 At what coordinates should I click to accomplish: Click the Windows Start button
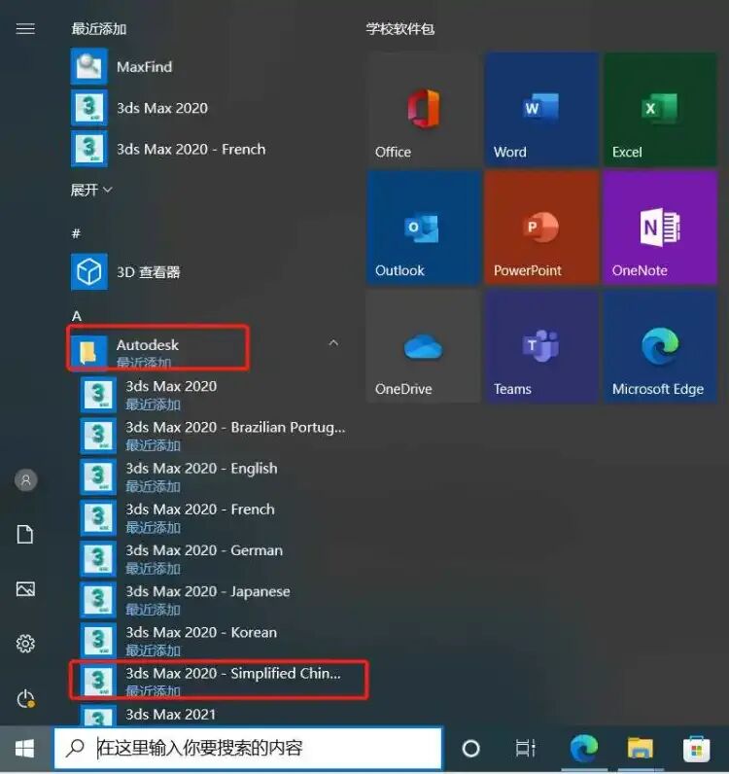pyautogui.click(x=24, y=749)
